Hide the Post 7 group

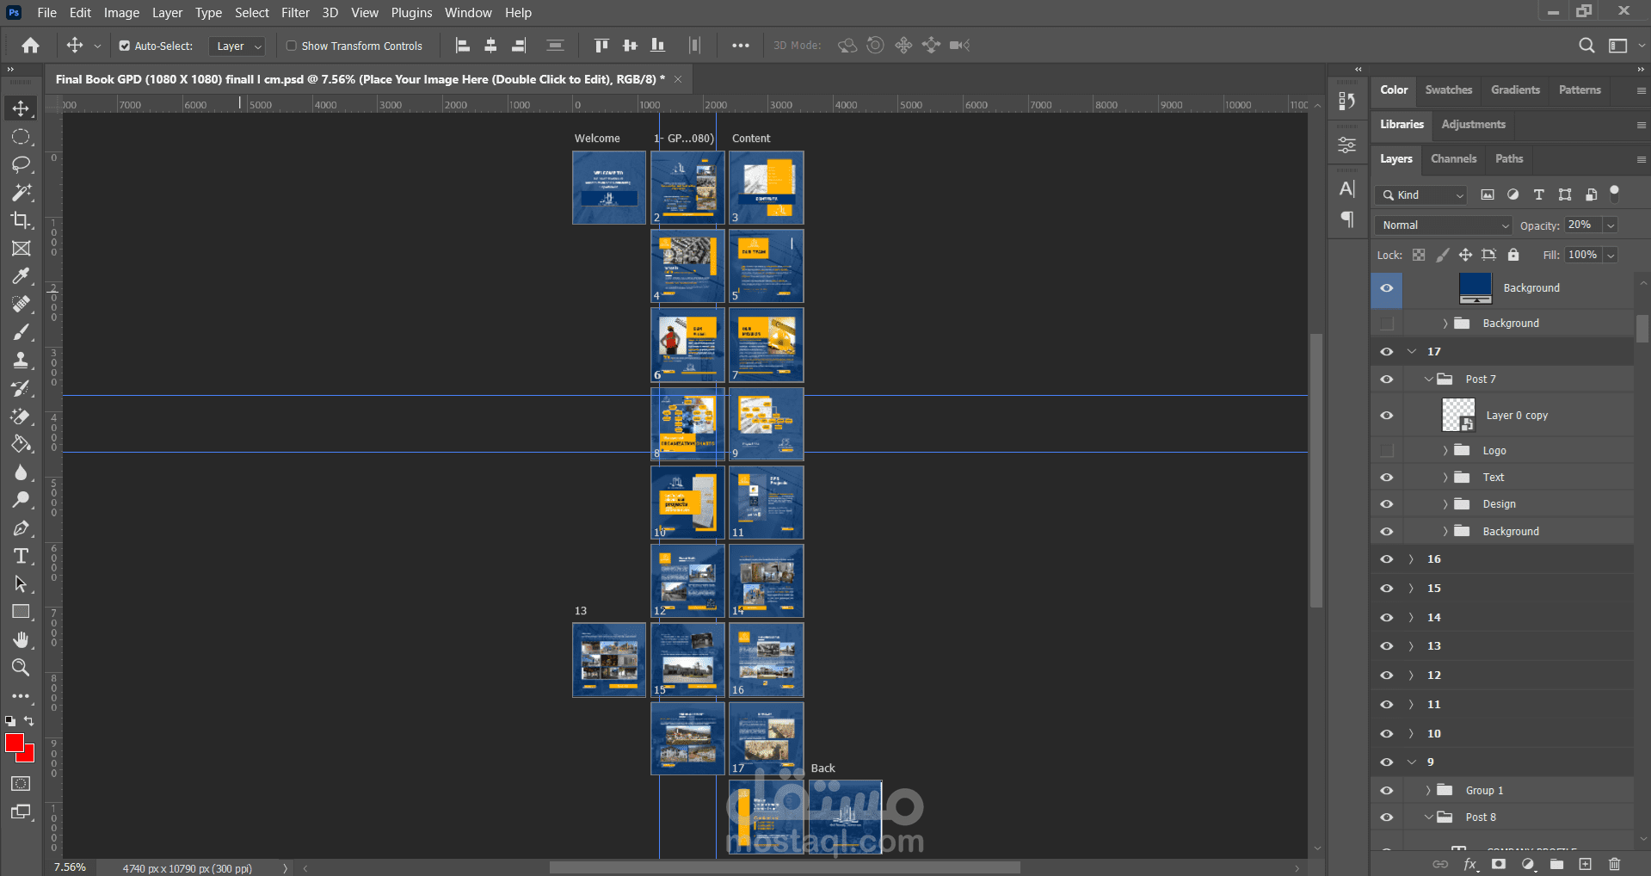click(x=1386, y=379)
